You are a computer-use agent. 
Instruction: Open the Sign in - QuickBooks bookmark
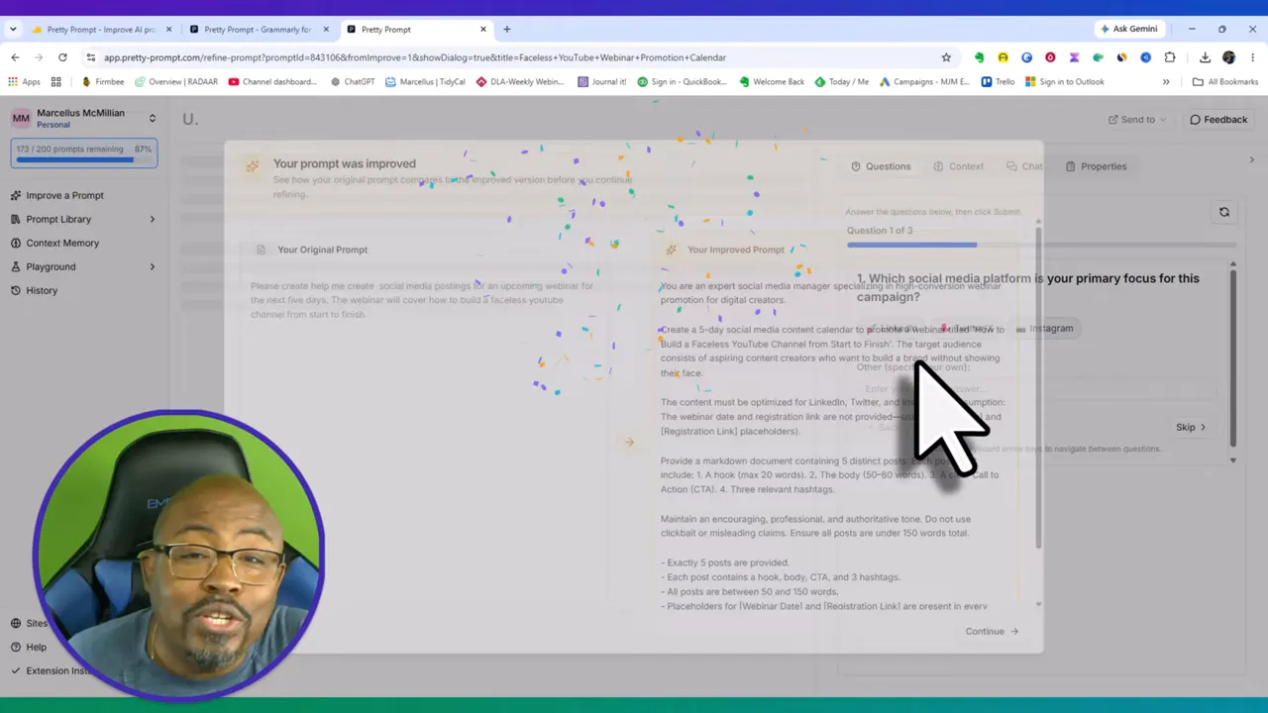tap(682, 82)
